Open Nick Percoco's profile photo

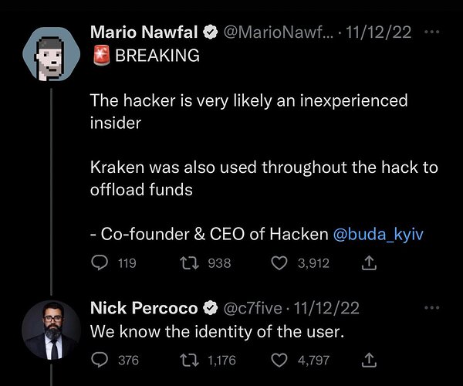(52, 330)
